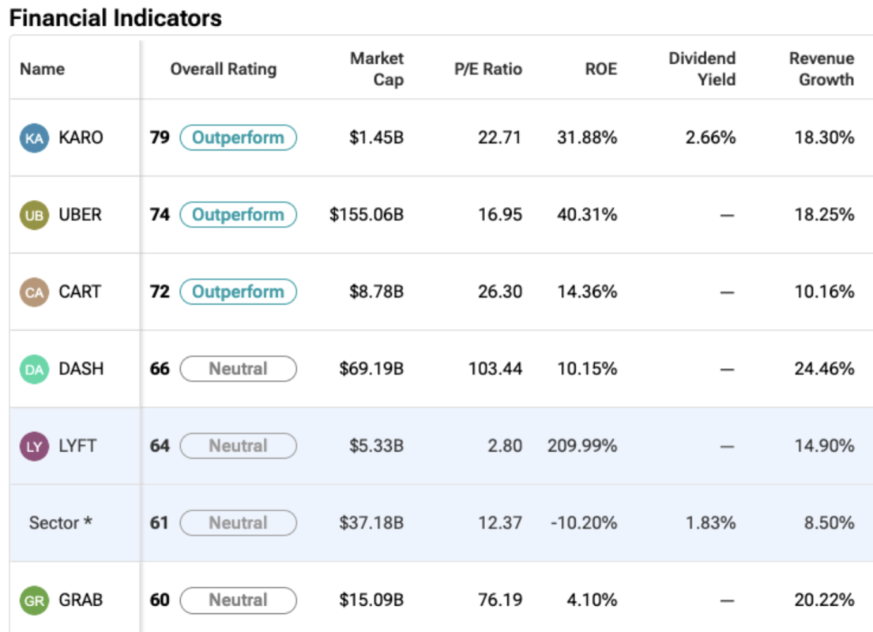Sort by the P/E Ratio column header
This screenshot has width=873, height=632.
pos(487,69)
